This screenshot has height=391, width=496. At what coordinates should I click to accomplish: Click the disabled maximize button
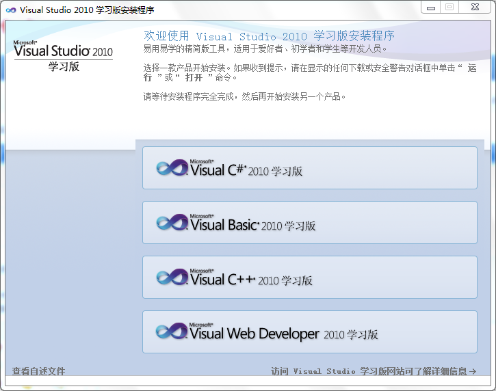[x=449, y=8]
